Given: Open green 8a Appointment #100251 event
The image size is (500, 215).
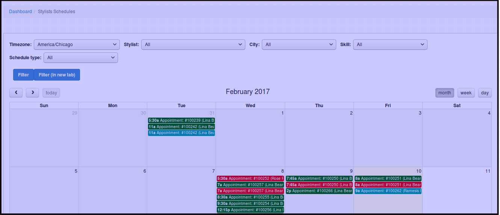Looking at the screenshot, I should [388, 179].
